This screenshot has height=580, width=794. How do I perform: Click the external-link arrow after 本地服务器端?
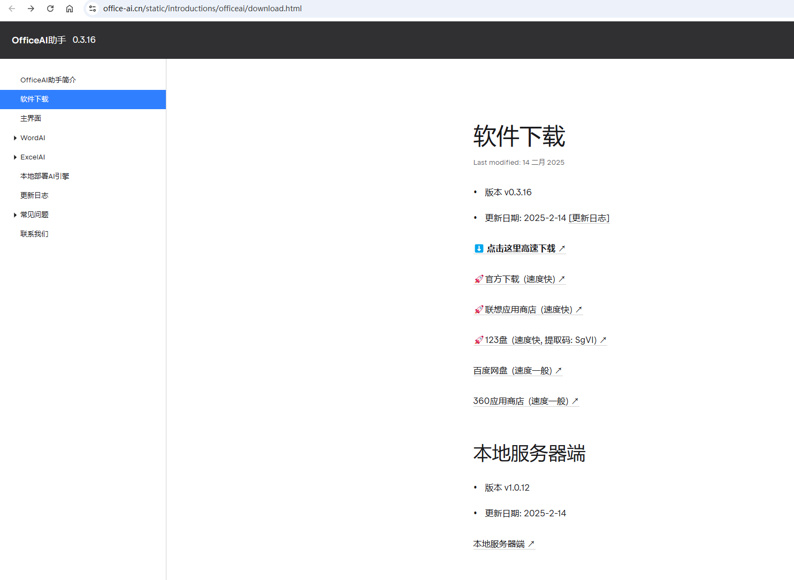532,544
